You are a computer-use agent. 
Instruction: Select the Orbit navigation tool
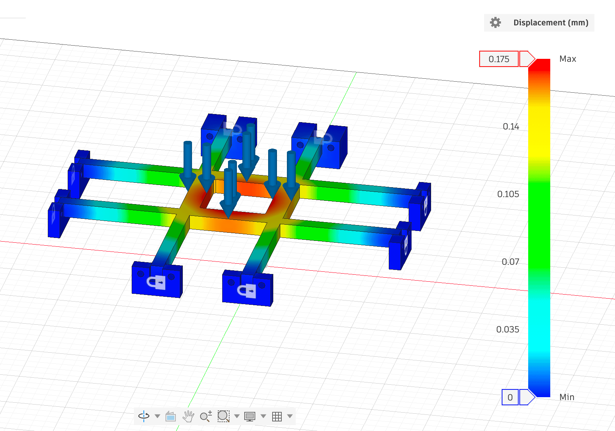(x=143, y=416)
